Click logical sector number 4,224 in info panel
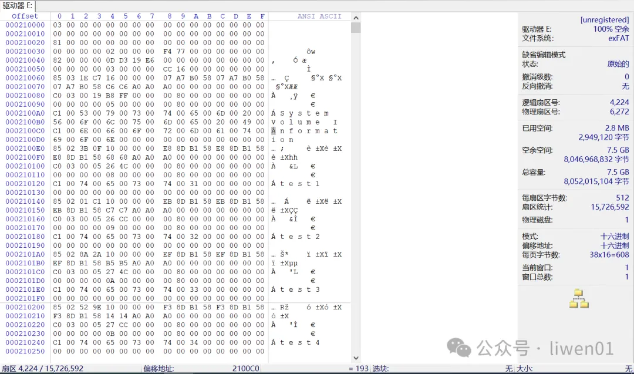This screenshot has width=634, height=374. 619,102
